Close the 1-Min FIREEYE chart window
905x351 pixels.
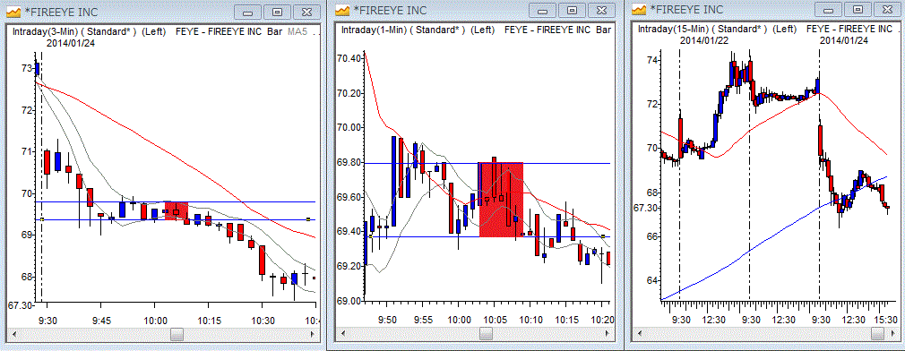pos(601,11)
